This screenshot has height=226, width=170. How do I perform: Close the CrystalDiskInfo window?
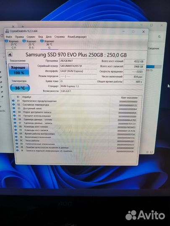coord(144,32)
